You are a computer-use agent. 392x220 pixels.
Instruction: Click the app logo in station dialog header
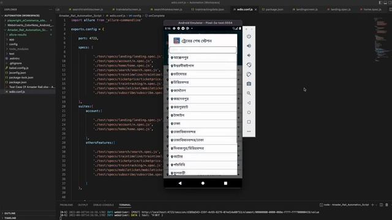click(x=176, y=41)
